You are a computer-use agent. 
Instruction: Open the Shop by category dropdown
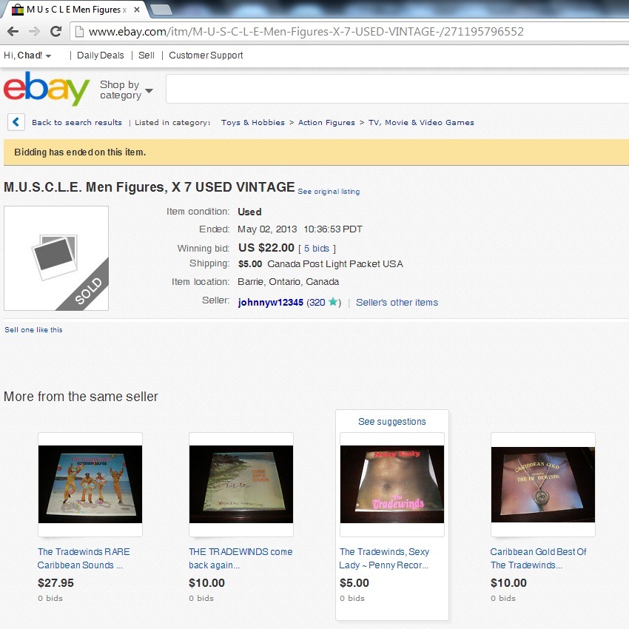pos(126,90)
